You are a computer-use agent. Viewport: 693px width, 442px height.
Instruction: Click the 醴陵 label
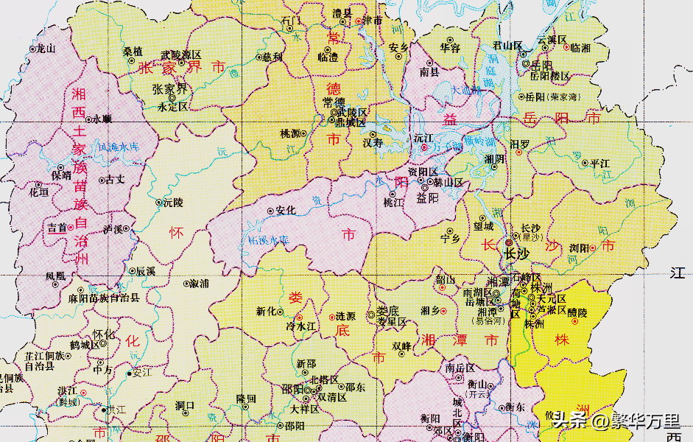point(577,312)
